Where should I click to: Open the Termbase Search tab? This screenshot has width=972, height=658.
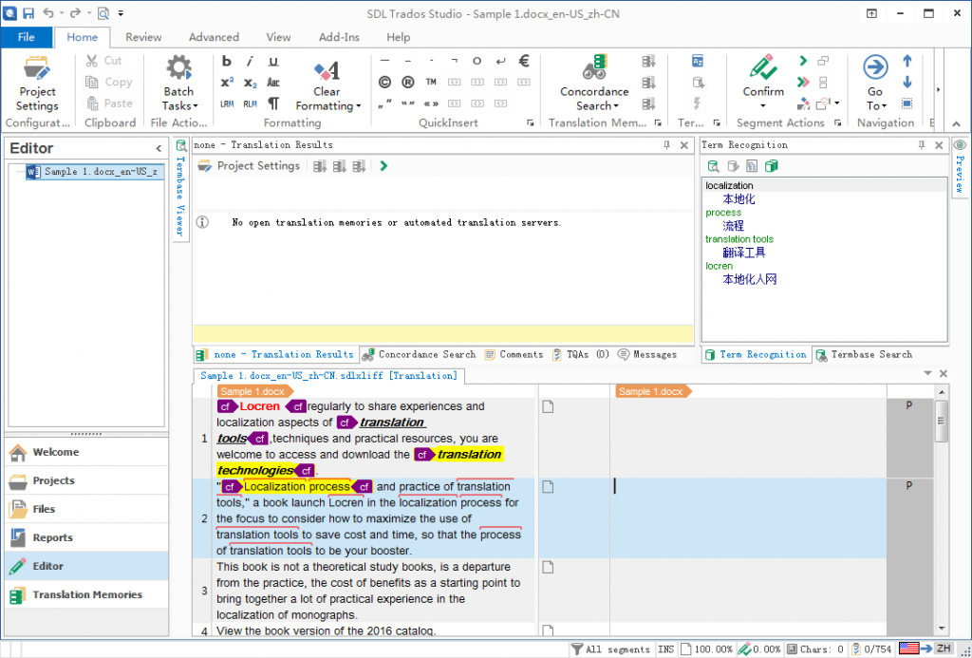pyautogui.click(x=863, y=354)
